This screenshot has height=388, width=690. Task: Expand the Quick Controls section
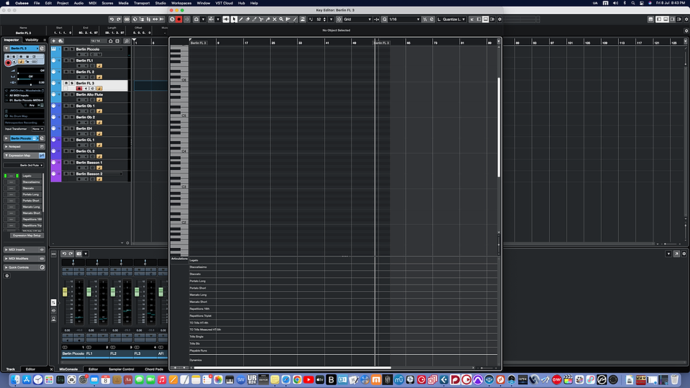6,268
